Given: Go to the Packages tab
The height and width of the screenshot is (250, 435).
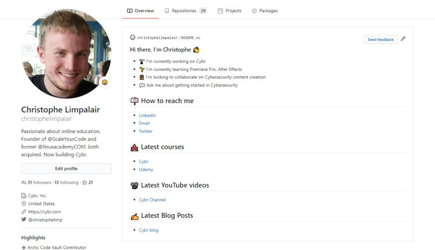Looking at the screenshot, I should point(265,11).
